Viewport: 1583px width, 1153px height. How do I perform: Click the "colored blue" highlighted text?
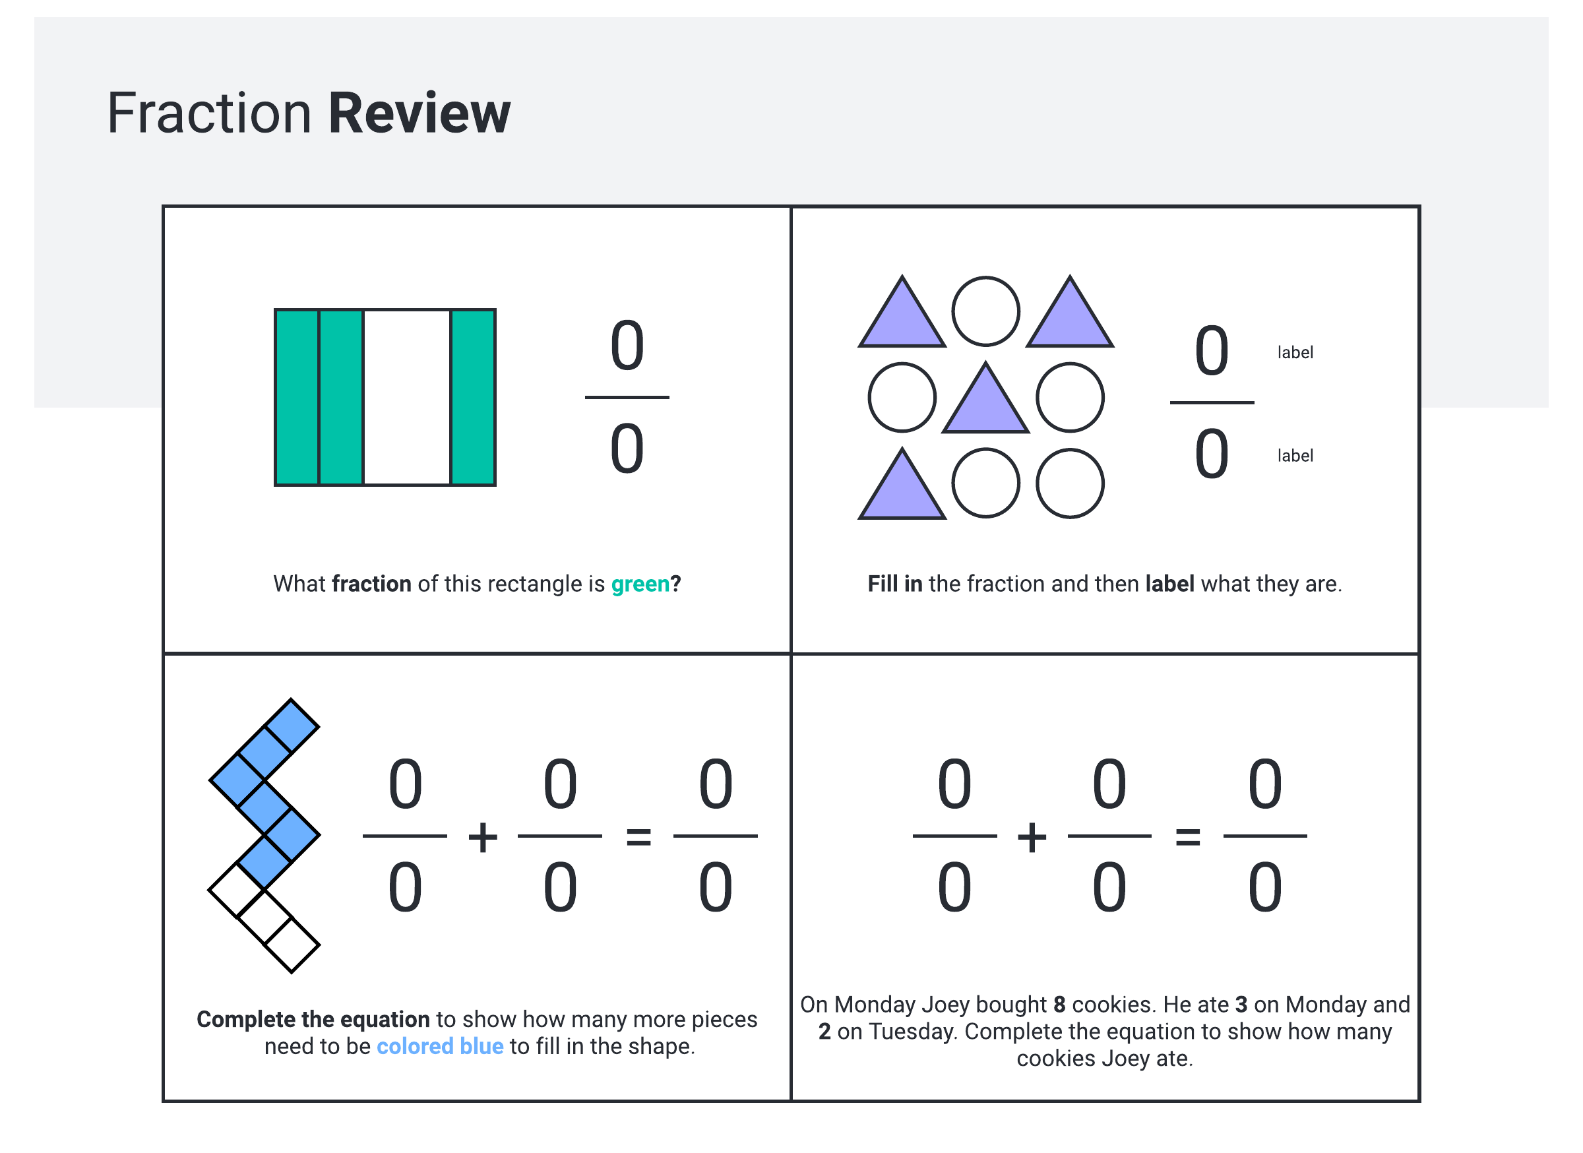click(x=440, y=1046)
